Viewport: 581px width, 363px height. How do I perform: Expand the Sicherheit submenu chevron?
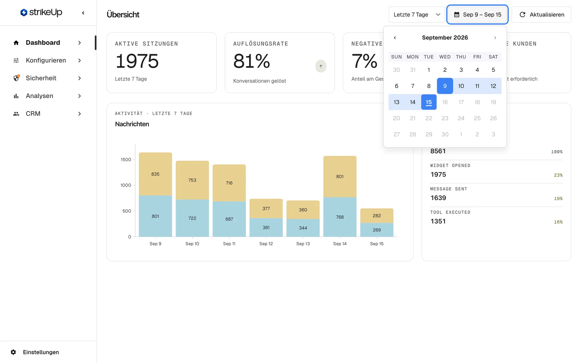[79, 78]
